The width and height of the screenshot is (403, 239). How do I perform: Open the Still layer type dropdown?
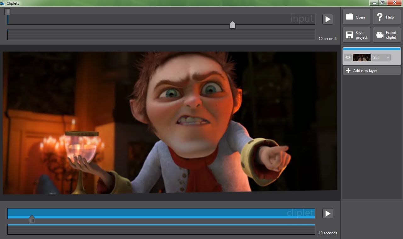[381, 58]
